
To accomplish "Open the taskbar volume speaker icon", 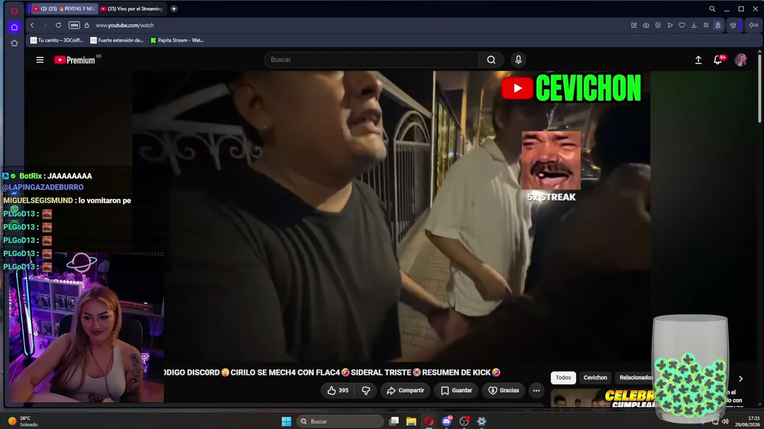I will 725,421.
